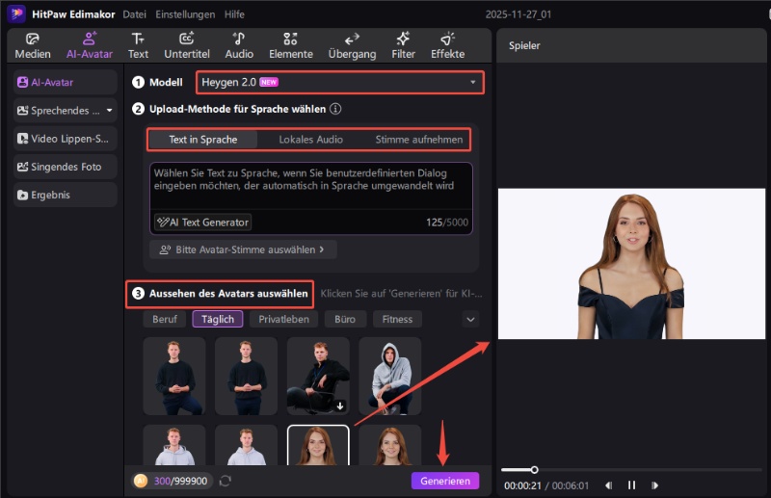This screenshot has height=498, width=771.
Task: Select the Text tool icon
Action: point(139,45)
